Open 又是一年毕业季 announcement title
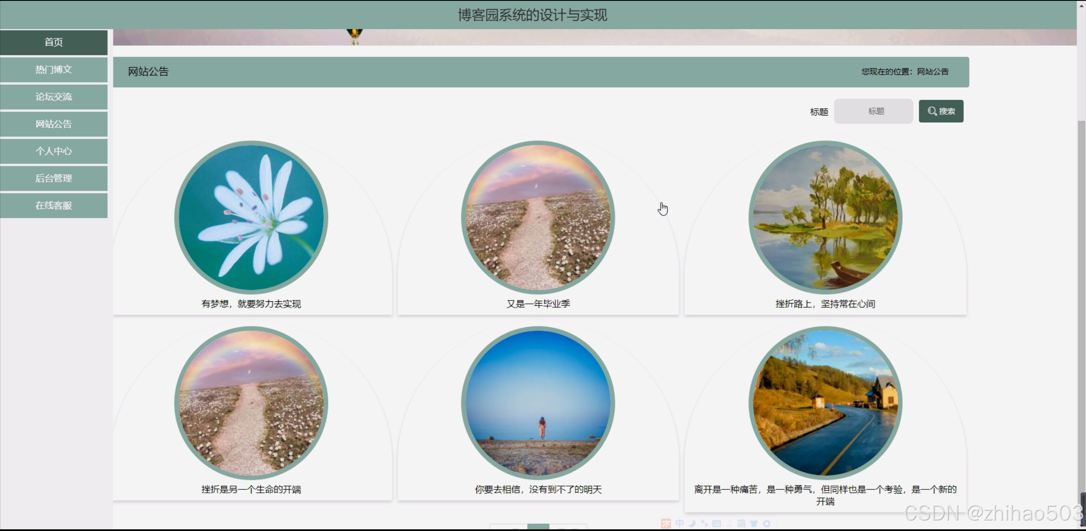Image resolution: width=1086 pixels, height=531 pixels. click(x=538, y=304)
